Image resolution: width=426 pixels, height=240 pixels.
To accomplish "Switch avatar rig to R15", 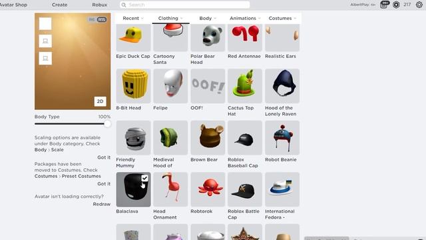I will 102,19.
